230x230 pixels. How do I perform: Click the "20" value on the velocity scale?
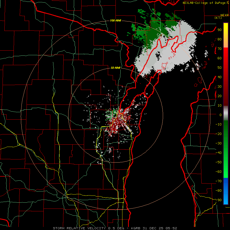[220, 96]
